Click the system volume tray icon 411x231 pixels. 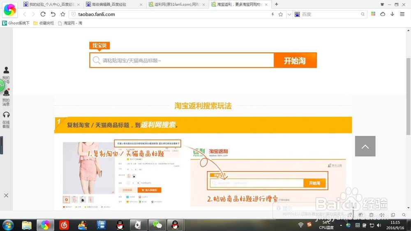379,225
